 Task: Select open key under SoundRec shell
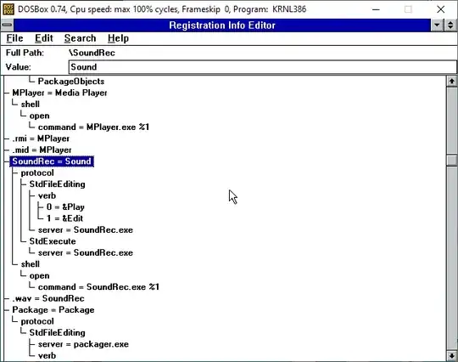pos(39,275)
